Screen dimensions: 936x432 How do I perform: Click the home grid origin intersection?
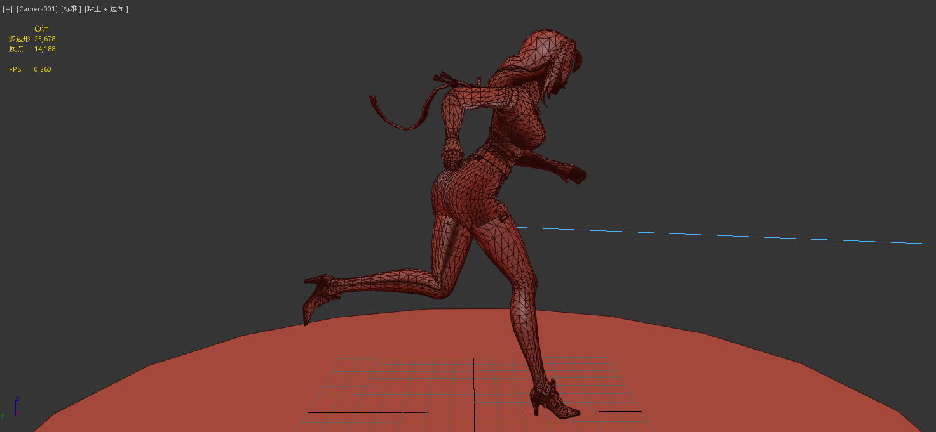[474, 412]
